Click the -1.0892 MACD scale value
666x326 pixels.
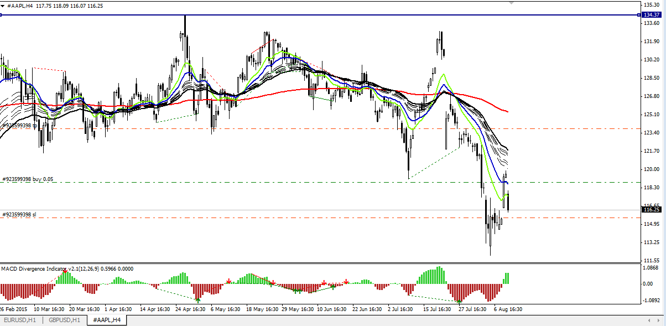(651, 301)
